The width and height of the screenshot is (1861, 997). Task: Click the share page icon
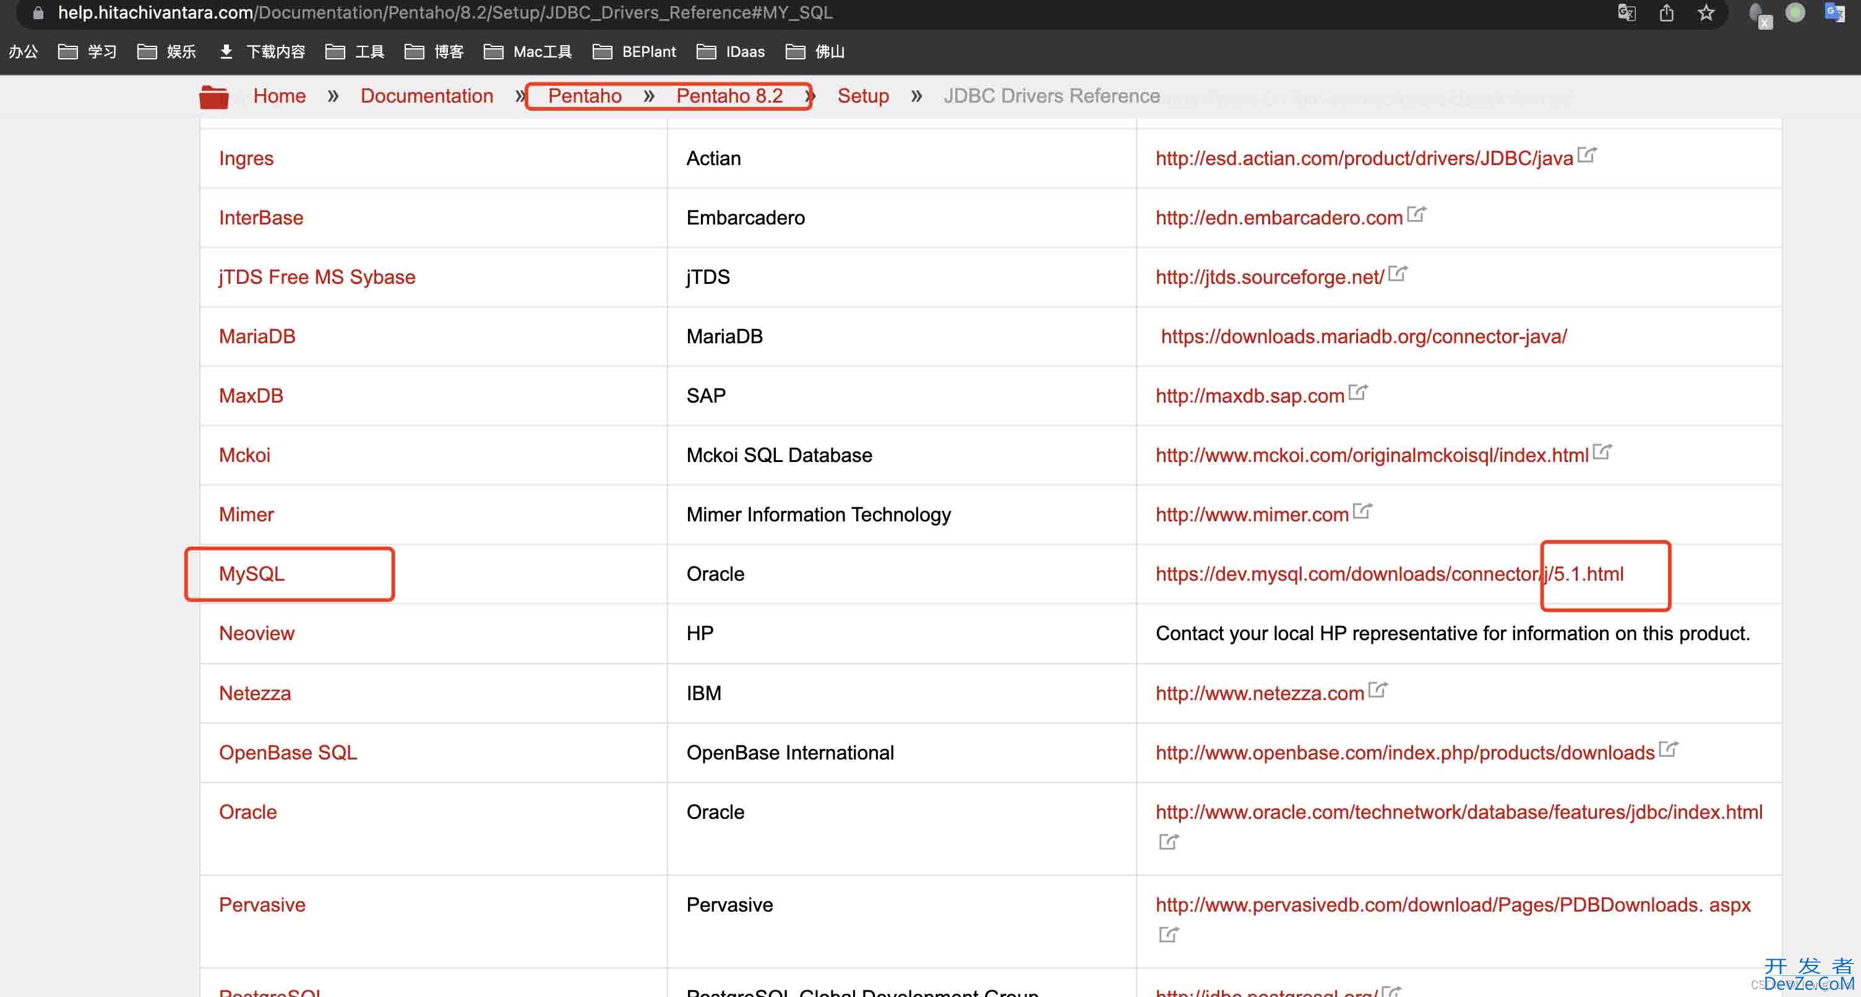(1666, 13)
